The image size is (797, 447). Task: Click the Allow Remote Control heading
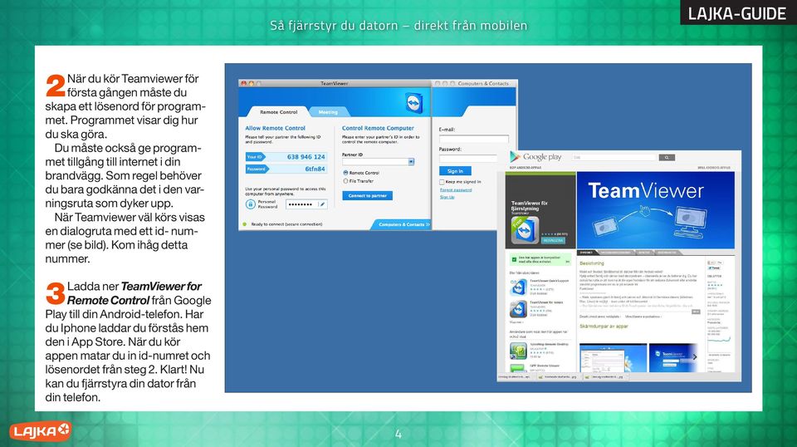tap(275, 128)
